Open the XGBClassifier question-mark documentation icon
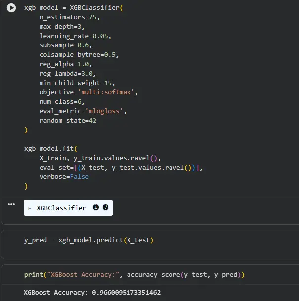Viewport: 299px width, 301px height. click(105, 207)
